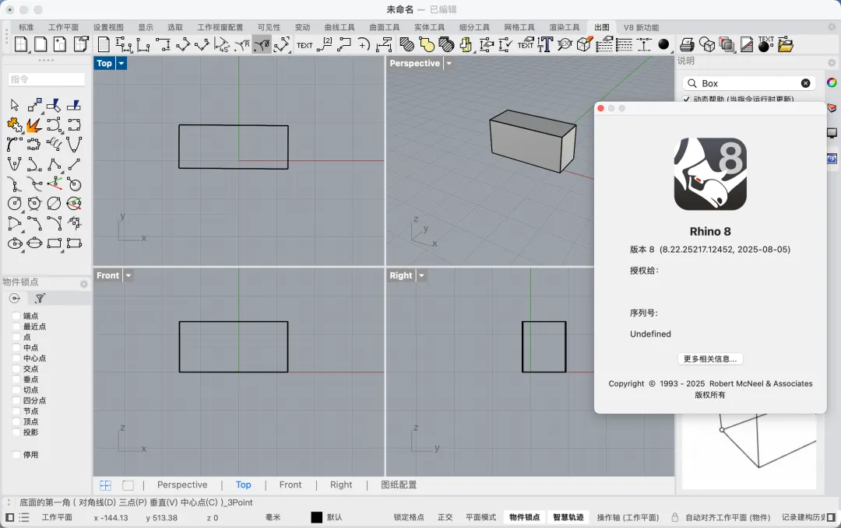This screenshot has width=841, height=528.
Task: Click the puzzle pieces join tool icon
Action: 15,125
